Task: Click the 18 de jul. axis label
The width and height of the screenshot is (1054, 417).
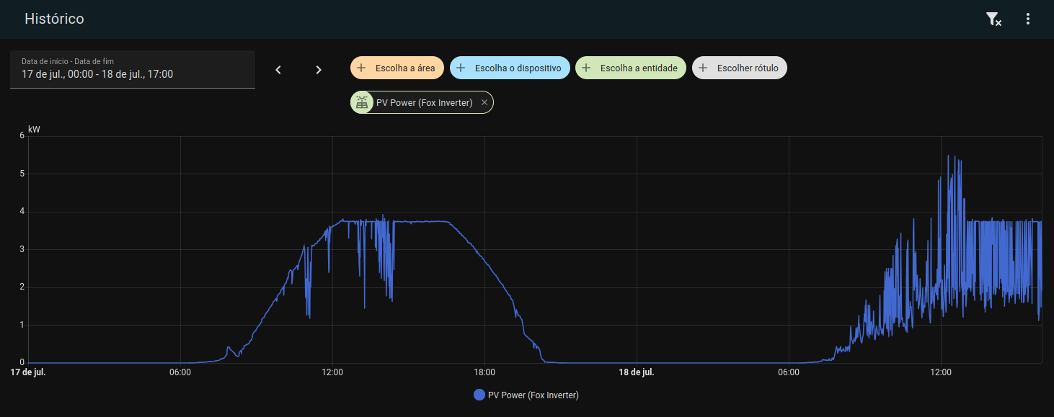Action: click(x=637, y=372)
